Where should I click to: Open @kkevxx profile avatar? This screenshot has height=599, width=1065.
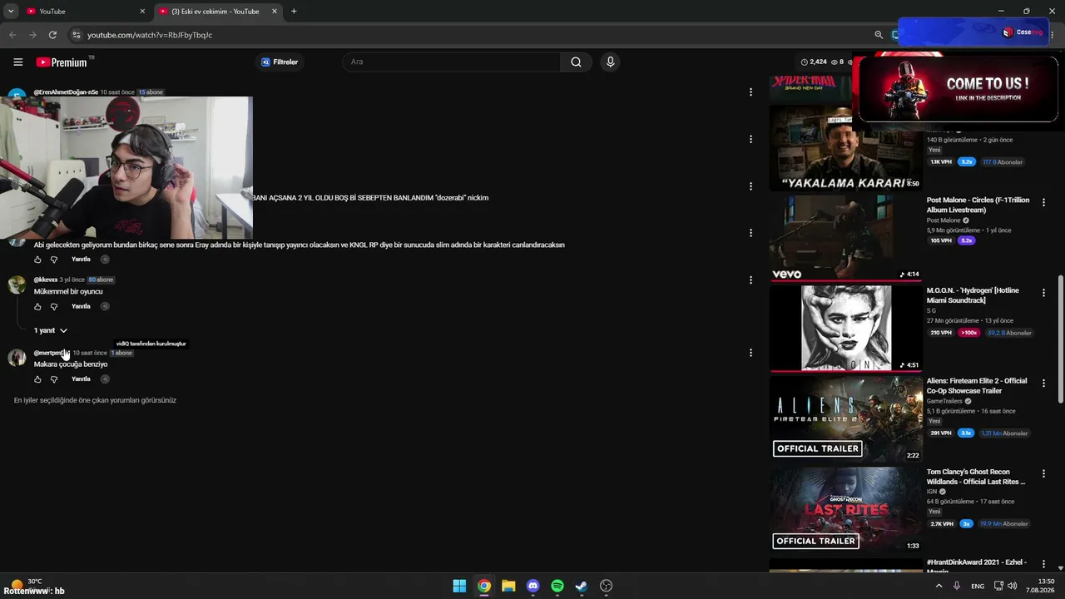click(17, 285)
